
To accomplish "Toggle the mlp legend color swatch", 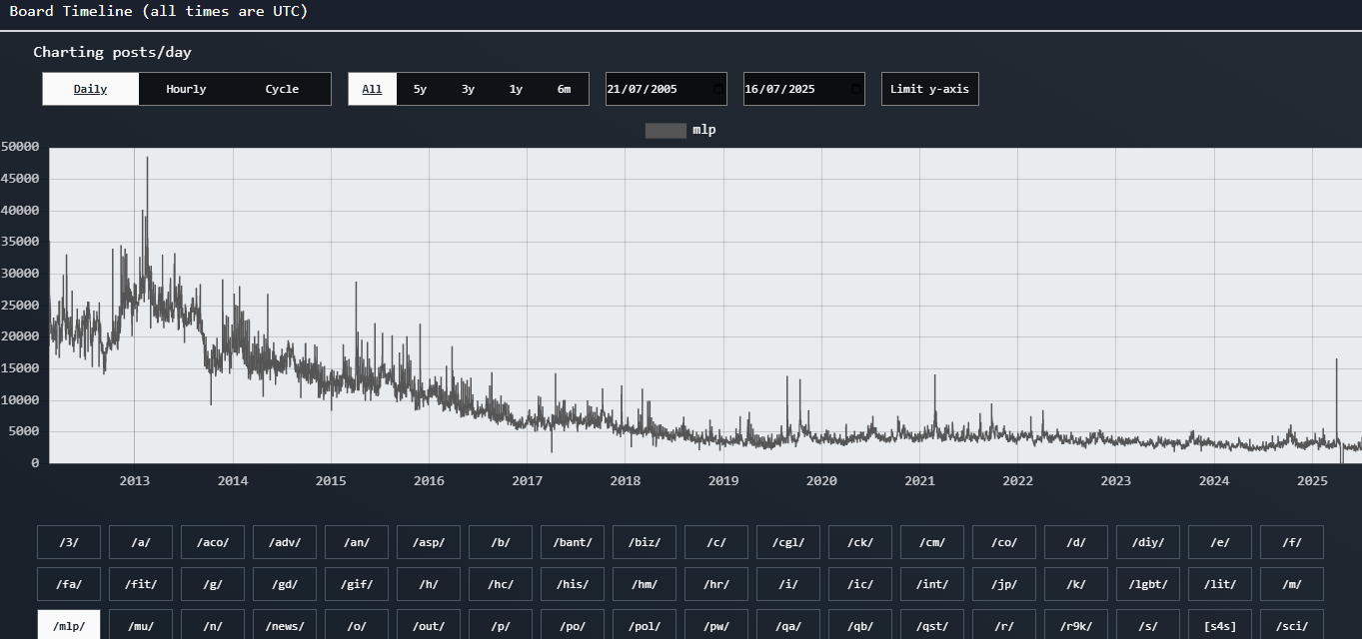I will tap(666, 130).
